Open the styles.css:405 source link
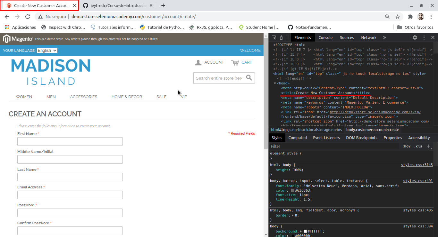The width and height of the screenshot is (438, 237). point(418,210)
